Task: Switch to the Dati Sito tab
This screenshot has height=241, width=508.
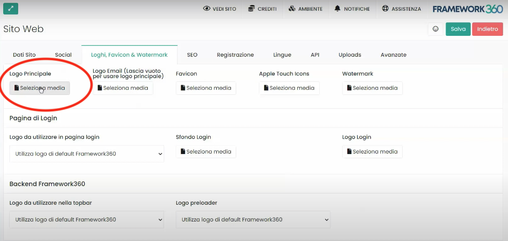Action: tap(24, 55)
